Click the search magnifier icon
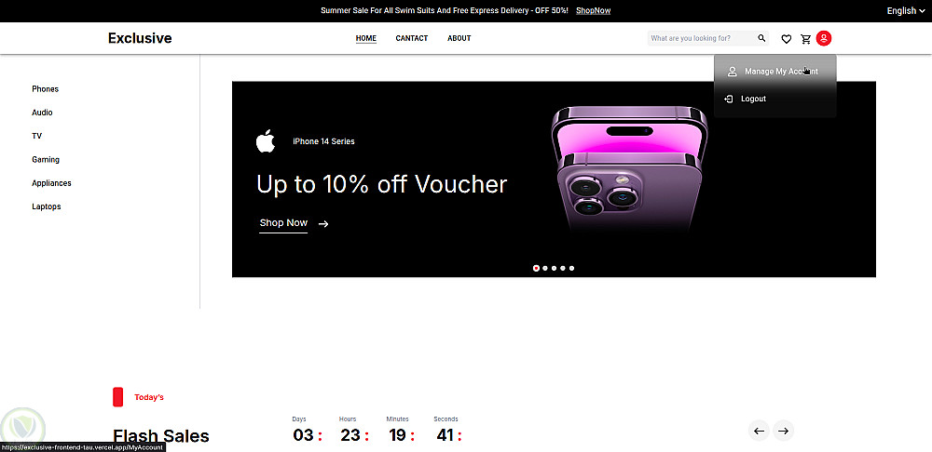The height and width of the screenshot is (452, 932). (761, 38)
